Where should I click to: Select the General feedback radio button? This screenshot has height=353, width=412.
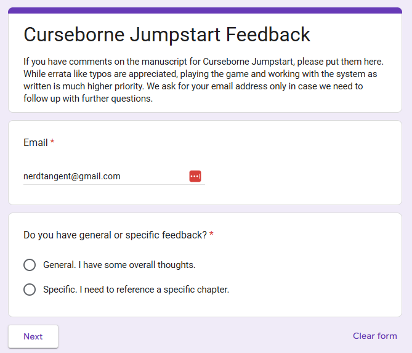(30, 265)
